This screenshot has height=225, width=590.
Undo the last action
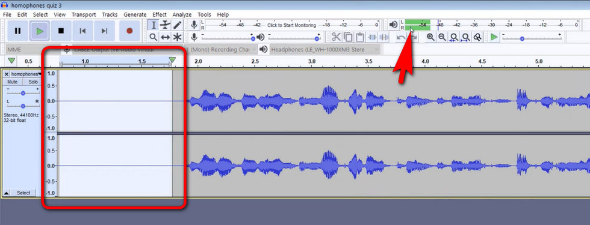pyautogui.click(x=401, y=37)
